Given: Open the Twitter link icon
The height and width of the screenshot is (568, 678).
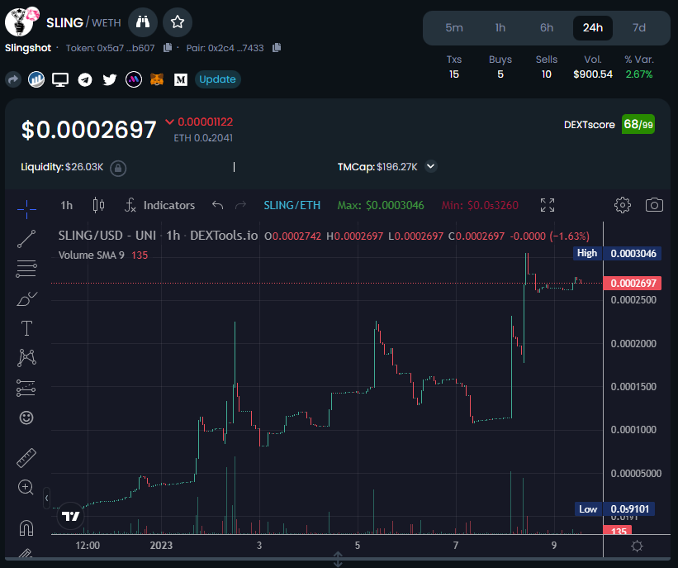Looking at the screenshot, I should 109,79.
